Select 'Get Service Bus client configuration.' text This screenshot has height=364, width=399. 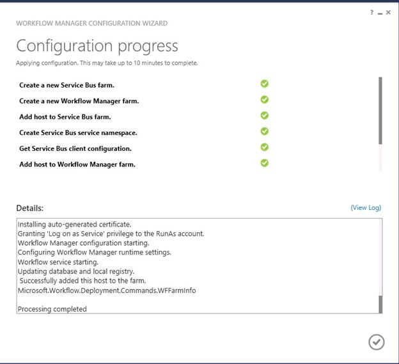75,148
